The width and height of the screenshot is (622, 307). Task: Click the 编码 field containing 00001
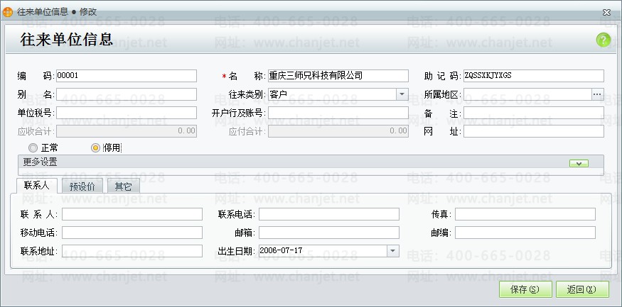(127, 76)
